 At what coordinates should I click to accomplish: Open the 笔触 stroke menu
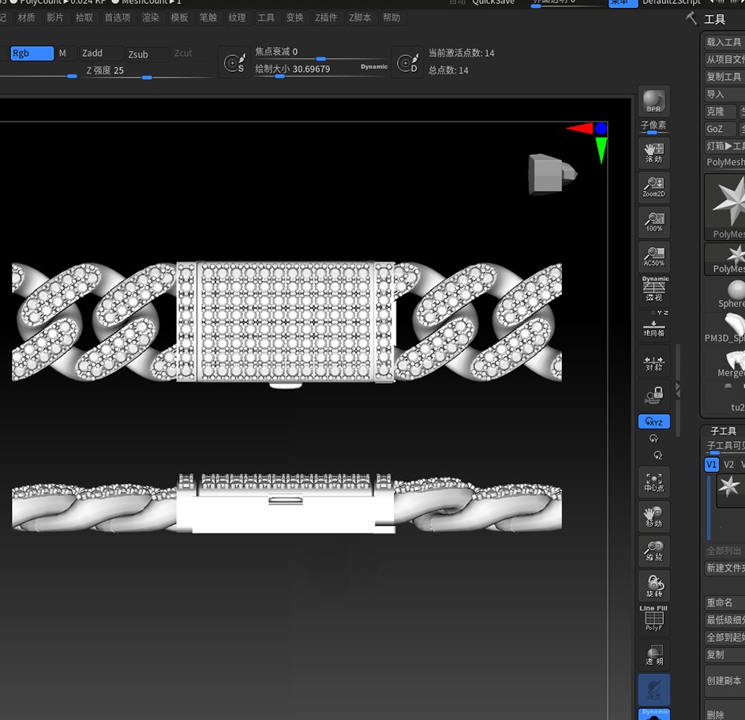(208, 17)
